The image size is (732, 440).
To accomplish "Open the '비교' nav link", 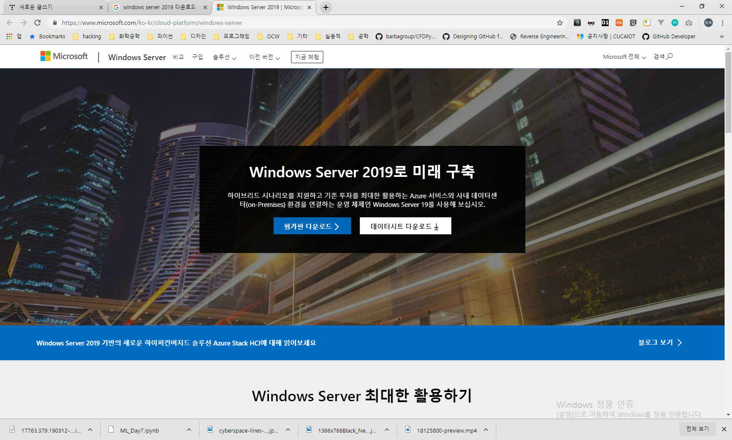I will [x=178, y=57].
